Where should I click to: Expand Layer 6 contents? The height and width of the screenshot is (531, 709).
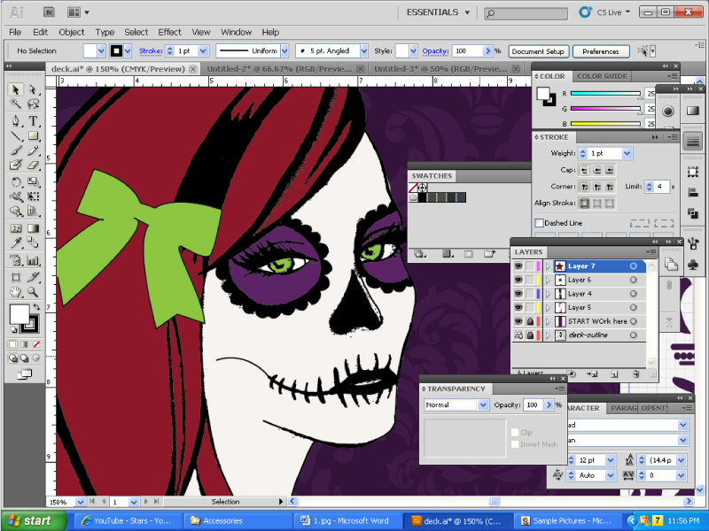pyautogui.click(x=548, y=280)
